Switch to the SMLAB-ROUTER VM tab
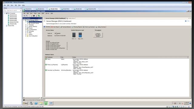Screen dimensions: 194x109 92,9
